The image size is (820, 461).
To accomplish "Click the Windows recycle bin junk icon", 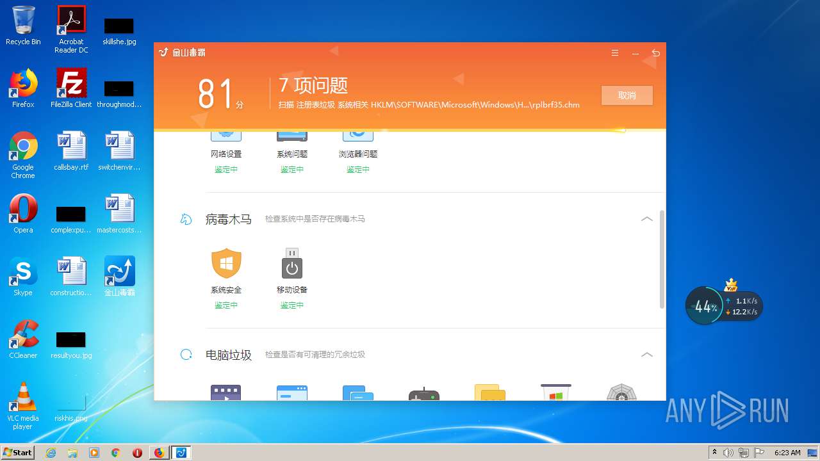I will pyautogui.click(x=556, y=392).
